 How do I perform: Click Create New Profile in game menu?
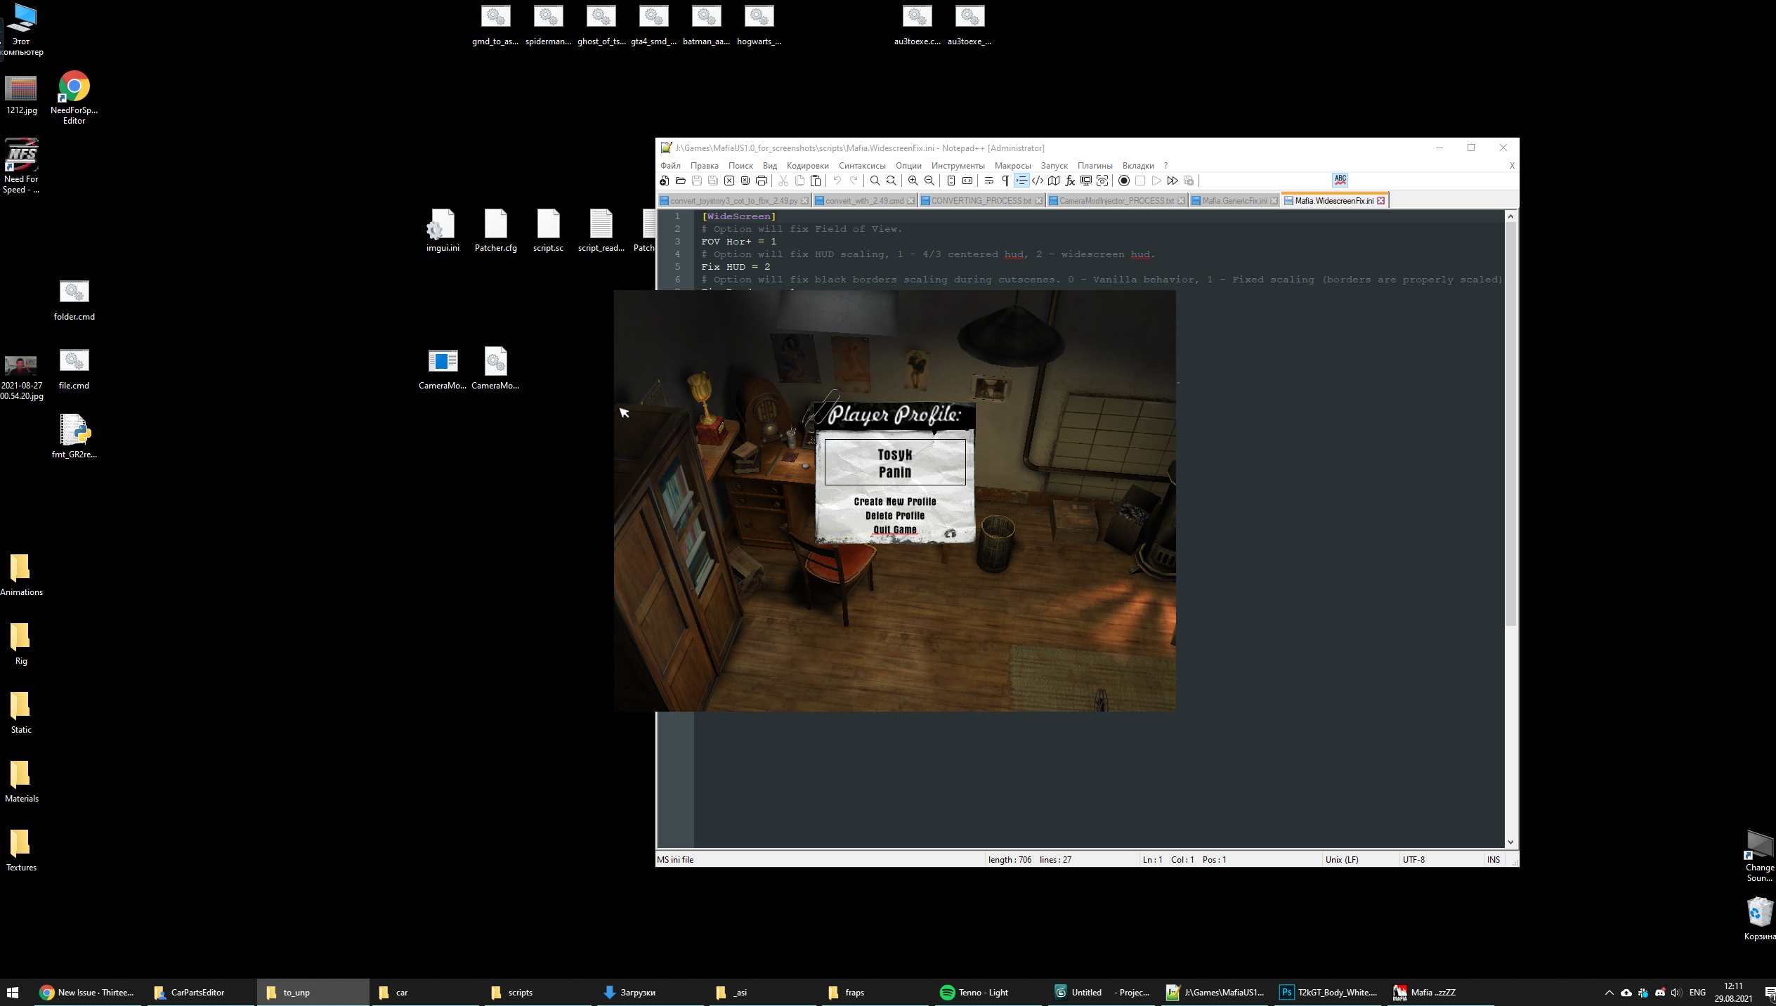pyautogui.click(x=894, y=502)
